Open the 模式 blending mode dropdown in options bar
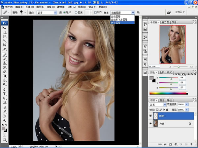Viewport: 198px width, 148px height. coord(47,12)
